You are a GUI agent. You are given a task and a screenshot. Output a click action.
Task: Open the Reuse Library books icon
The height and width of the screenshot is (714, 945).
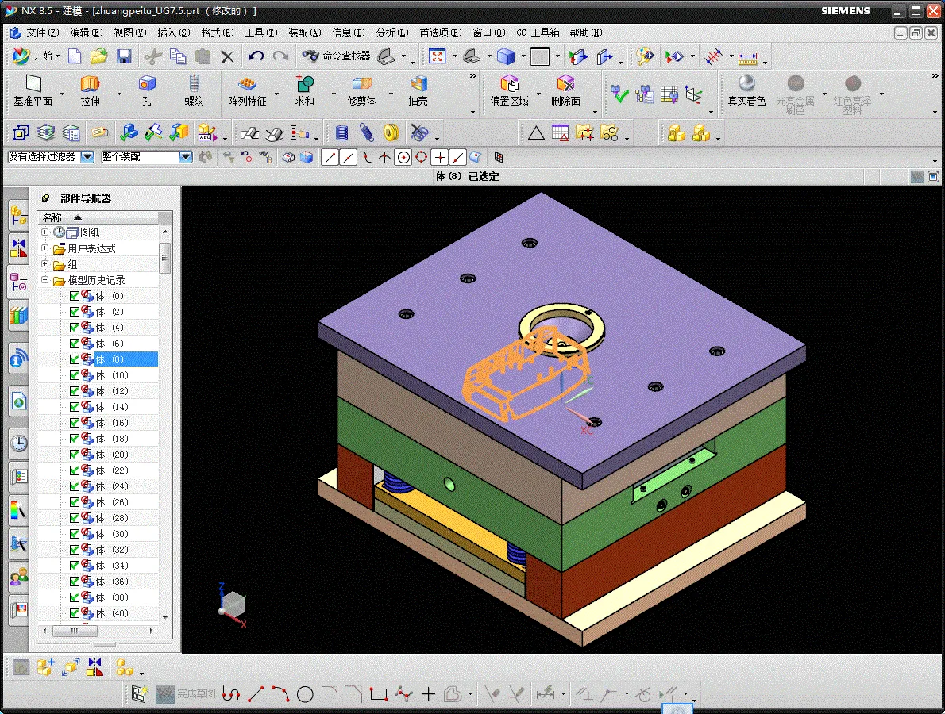(19, 315)
